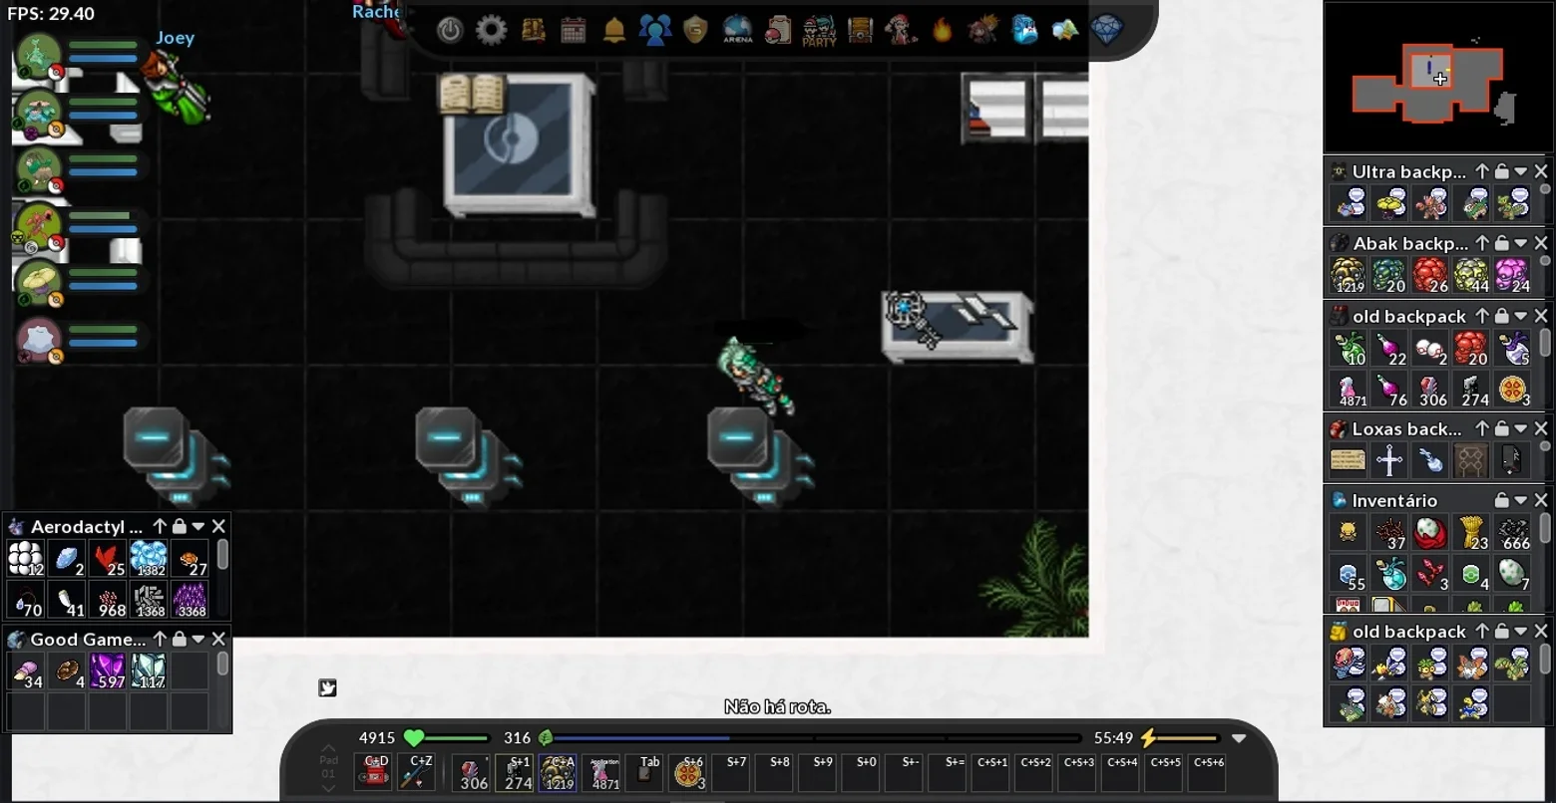This screenshot has width=1556, height=803.
Task: Go up a level in Aerodactyl container
Action: [160, 526]
